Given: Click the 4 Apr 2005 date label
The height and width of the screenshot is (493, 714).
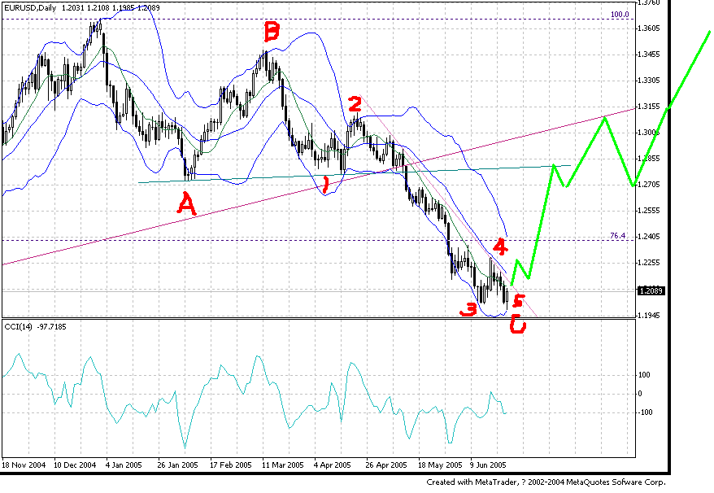Looking at the screenshot, I should click(332, 465).
